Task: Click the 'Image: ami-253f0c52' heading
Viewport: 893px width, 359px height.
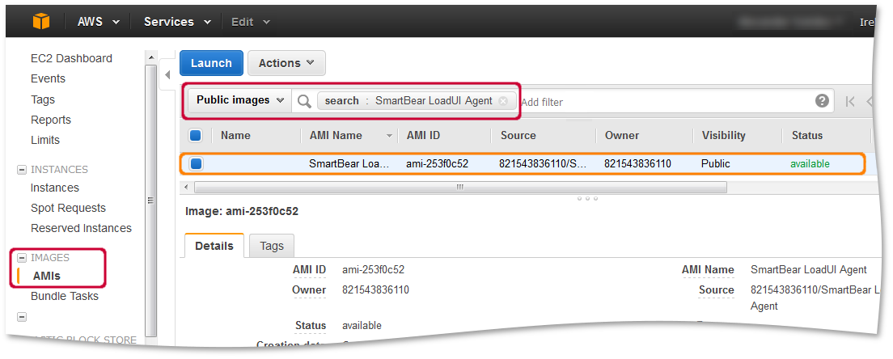Action: click(x=242, y=212)
